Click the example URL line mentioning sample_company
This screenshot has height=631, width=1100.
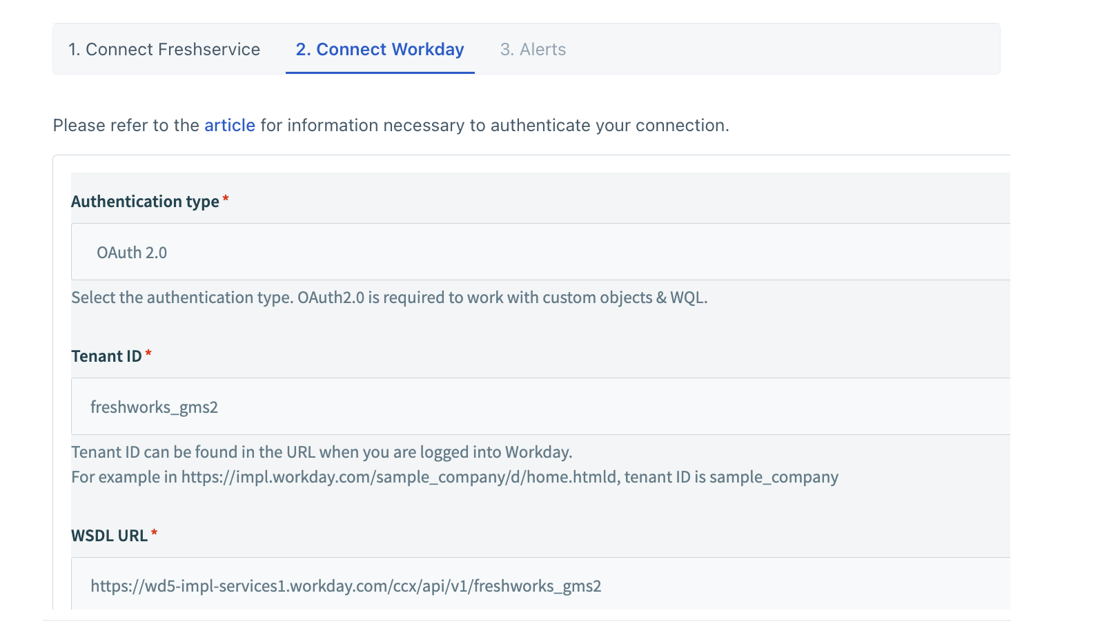click(455, 477)
